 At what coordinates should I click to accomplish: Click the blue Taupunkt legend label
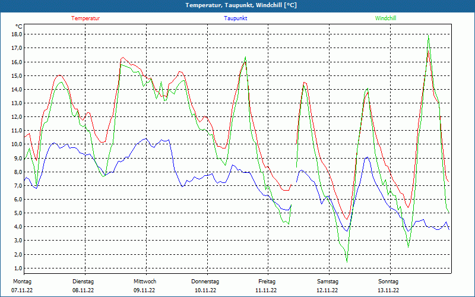(236, 18)
